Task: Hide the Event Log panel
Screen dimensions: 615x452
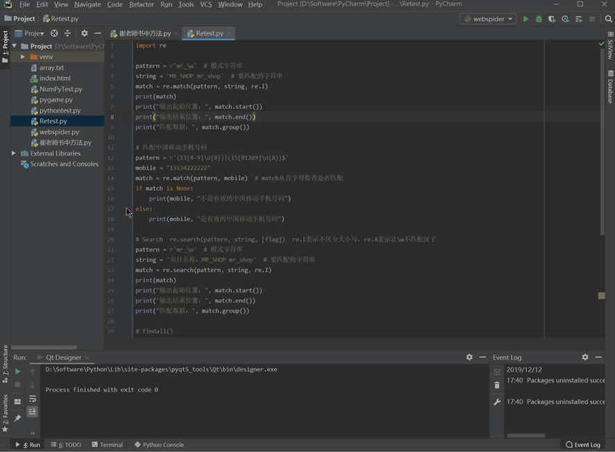Action: (x=598, y=357)
